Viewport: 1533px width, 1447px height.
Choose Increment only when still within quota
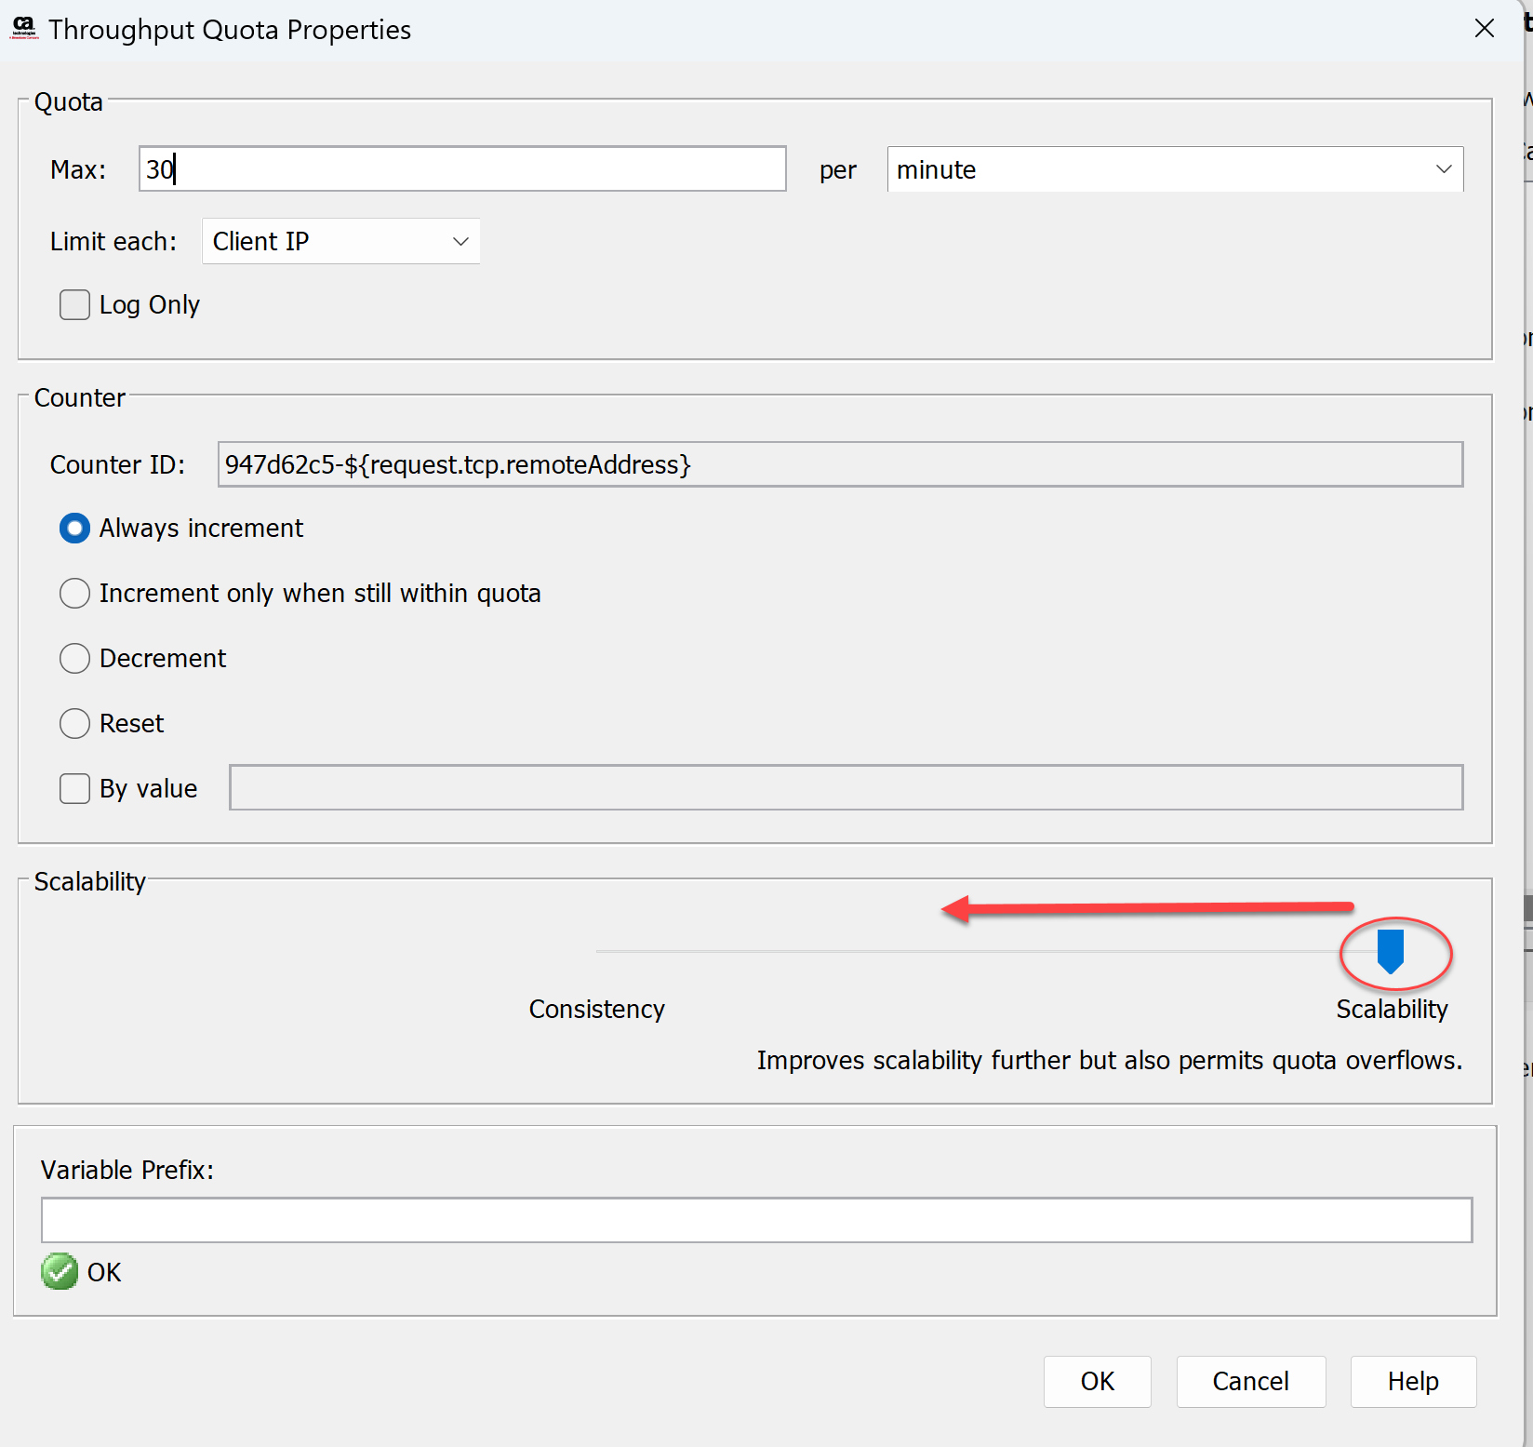click(x=75, y=594)
